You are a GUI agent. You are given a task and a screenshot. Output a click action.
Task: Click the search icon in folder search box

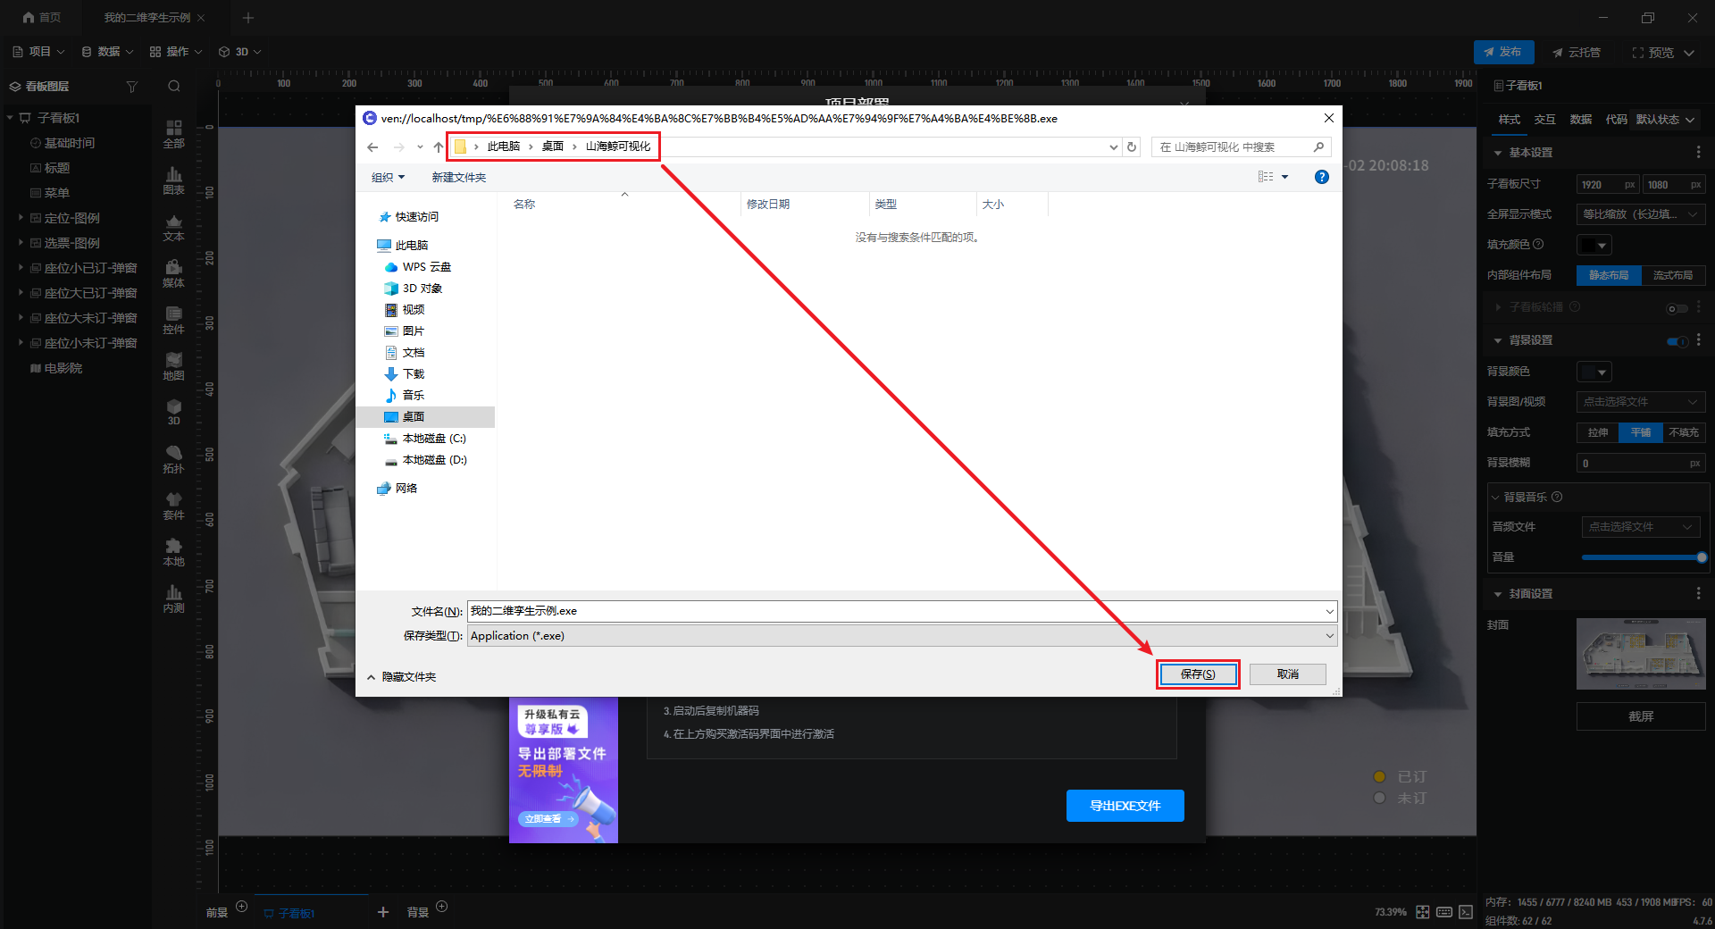pos(1318,147)
